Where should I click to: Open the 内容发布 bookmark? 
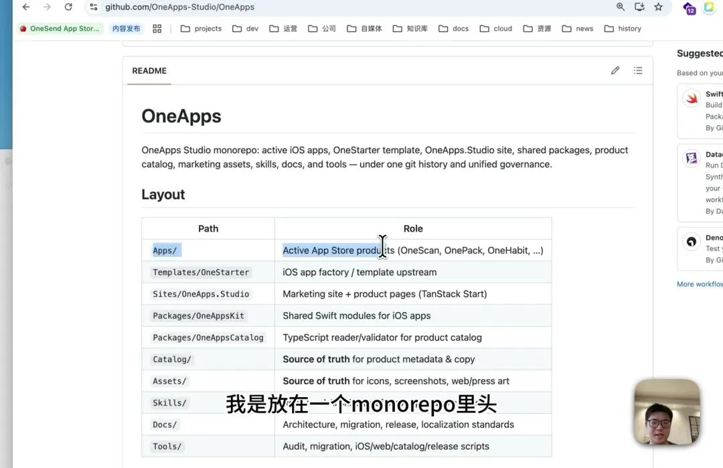point(127,29)
